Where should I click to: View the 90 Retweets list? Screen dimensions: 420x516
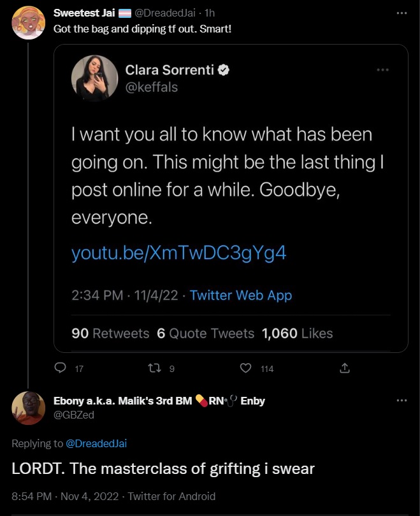coord(110,333)
